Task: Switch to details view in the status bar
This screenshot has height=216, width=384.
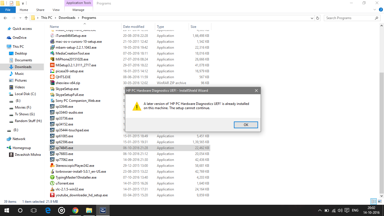Action: [x=374, y=201]
